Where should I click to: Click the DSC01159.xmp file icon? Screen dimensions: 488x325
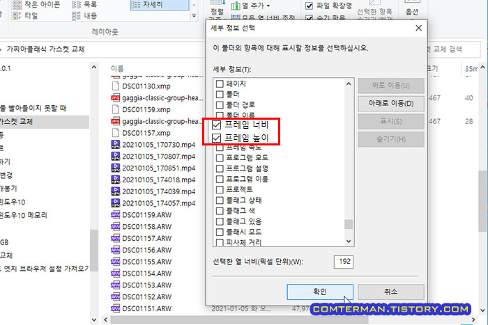116,109
